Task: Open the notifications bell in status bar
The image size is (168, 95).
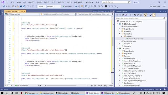Action: pyautogui.click(x=165, y=89)
